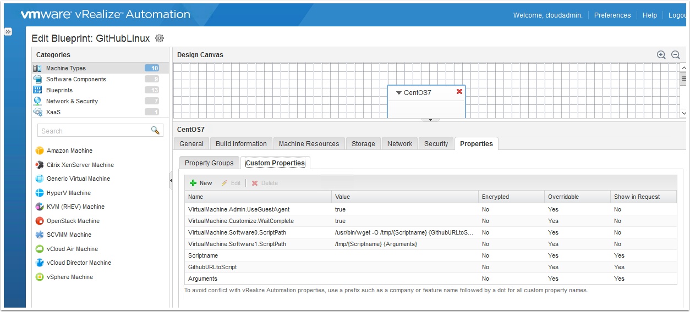The height and width of the screenshot is (312, 690).
Task: Select the Machine Types category
Action: click(x=100, y=68)
